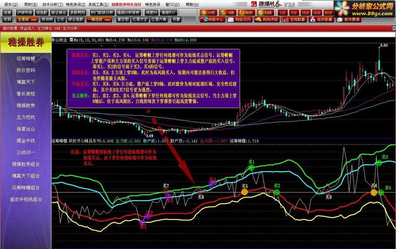Viewport: 396px width, 249px height.
Task: Select 博赢天下 in the sidebar
Action: [x=26, y=82]
